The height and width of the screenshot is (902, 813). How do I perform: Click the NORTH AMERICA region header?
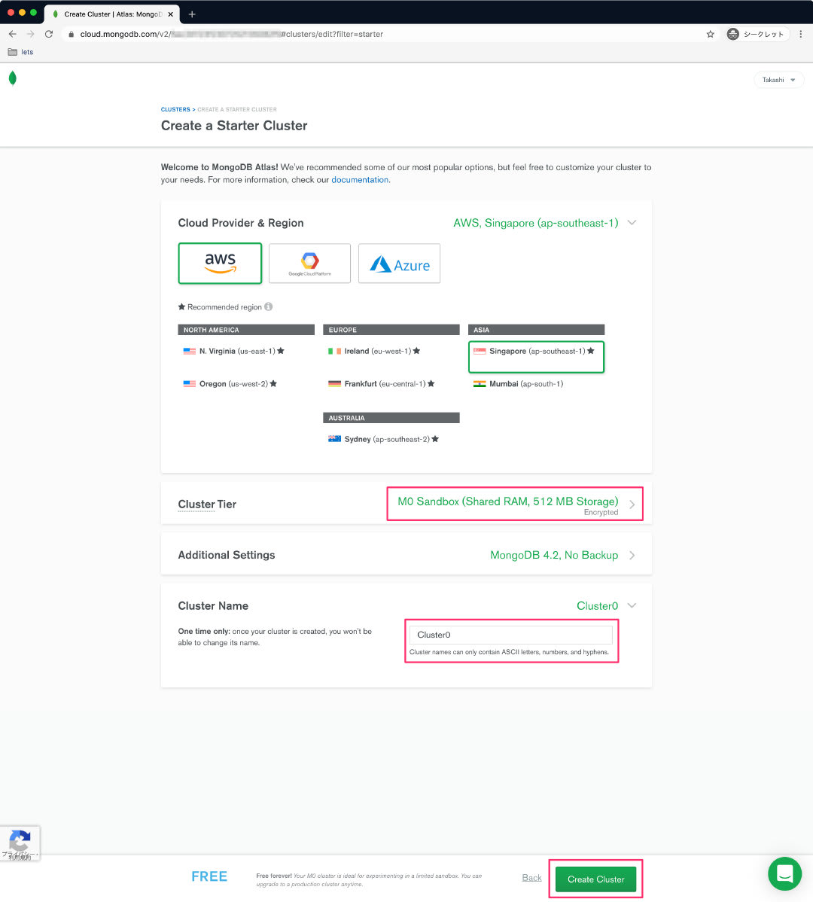click(246, 330)
